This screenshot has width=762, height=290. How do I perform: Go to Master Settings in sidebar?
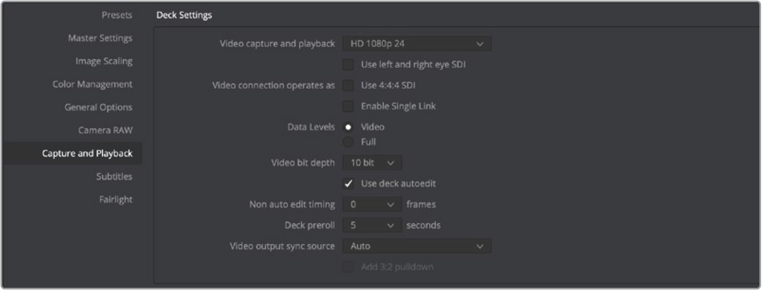[100, 38]
